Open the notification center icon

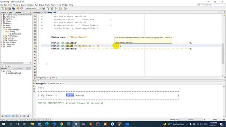(x=221, y=124)
